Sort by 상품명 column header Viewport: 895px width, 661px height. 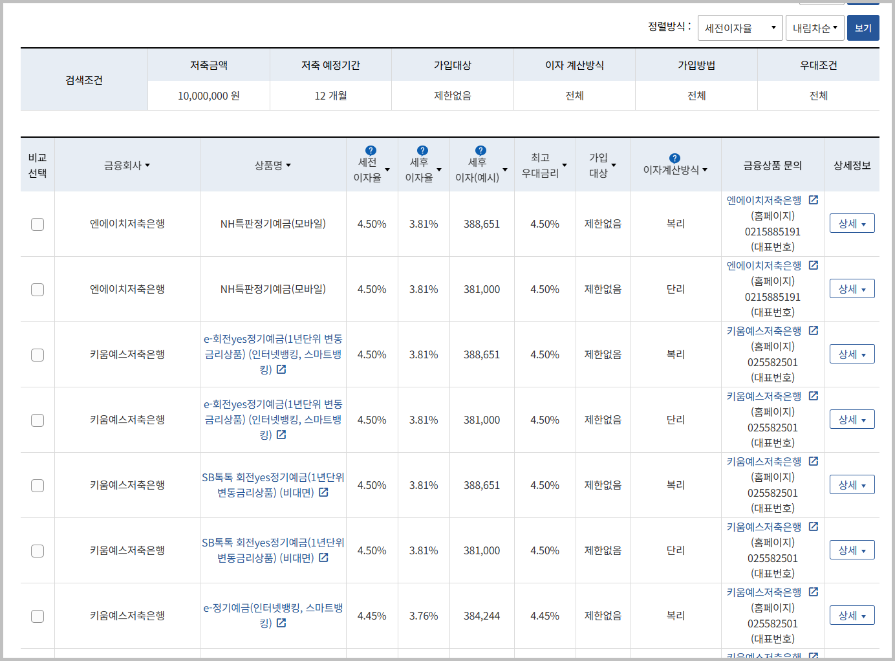[x=273, y=166]
